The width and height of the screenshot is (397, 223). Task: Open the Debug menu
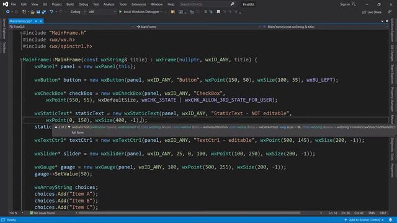(83, 4)
